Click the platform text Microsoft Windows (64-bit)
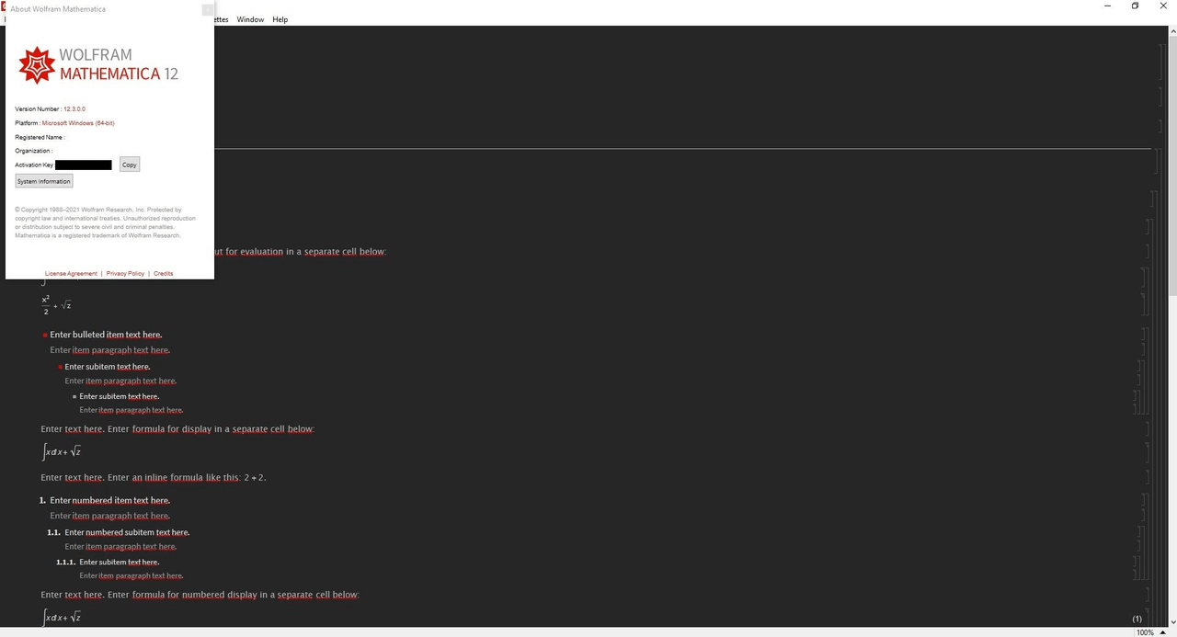The image size is (1177, 637). click(x=78, y=122)
